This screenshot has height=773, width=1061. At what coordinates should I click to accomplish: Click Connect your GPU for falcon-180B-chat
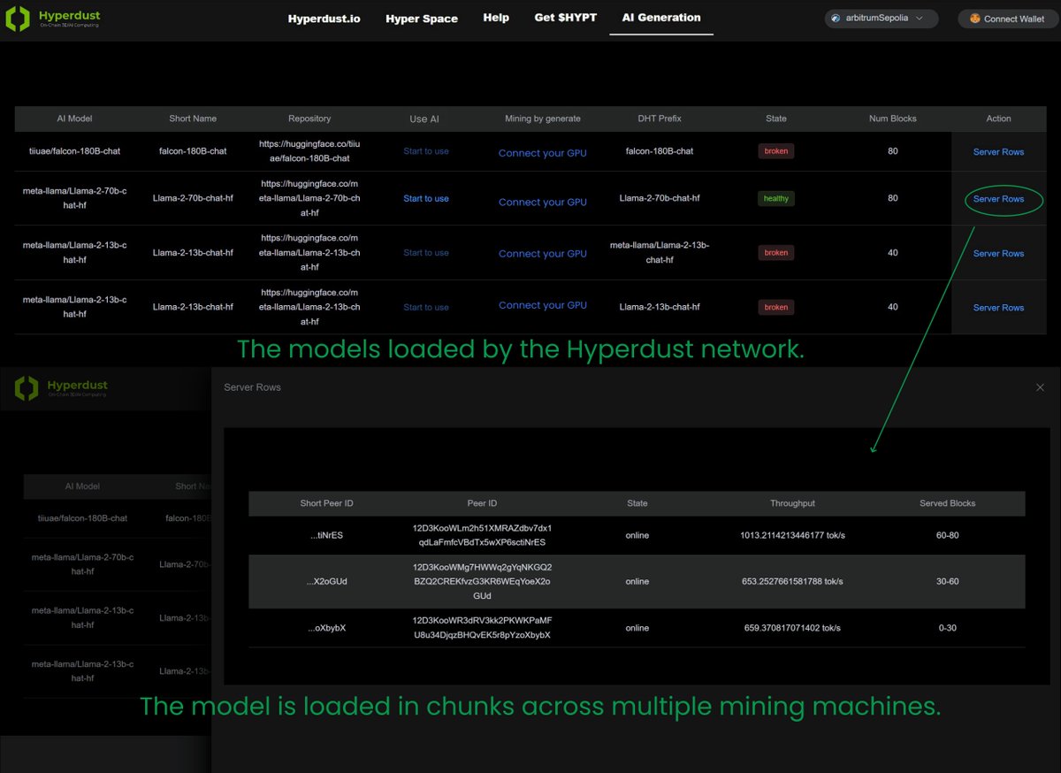pyautogui.click(x=543, y=153)
